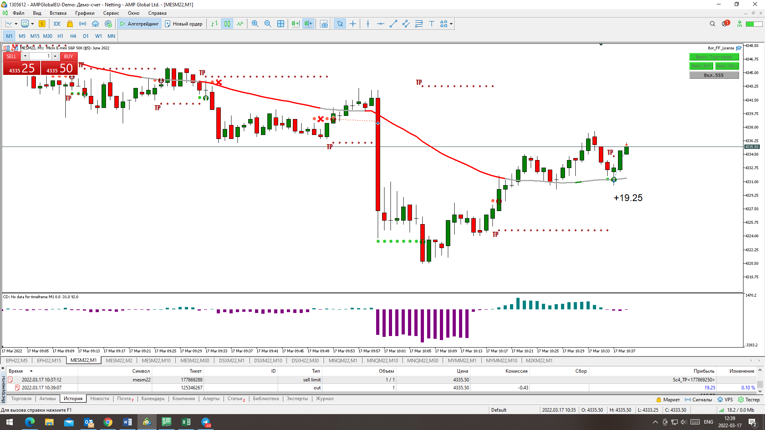Viewport: 765px width, 430px height.
Task: Select the trendline drawing tool
Action: click(393, 24)
